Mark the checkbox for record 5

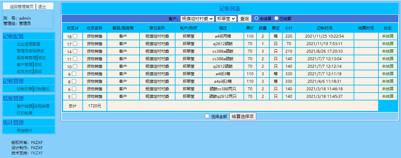click(x=74, y=97)
